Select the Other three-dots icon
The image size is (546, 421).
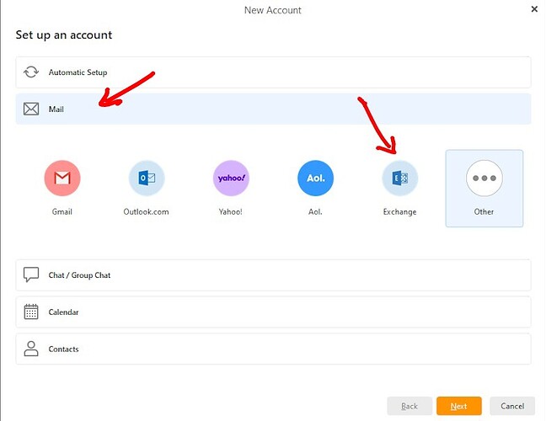tap(484, 178)
